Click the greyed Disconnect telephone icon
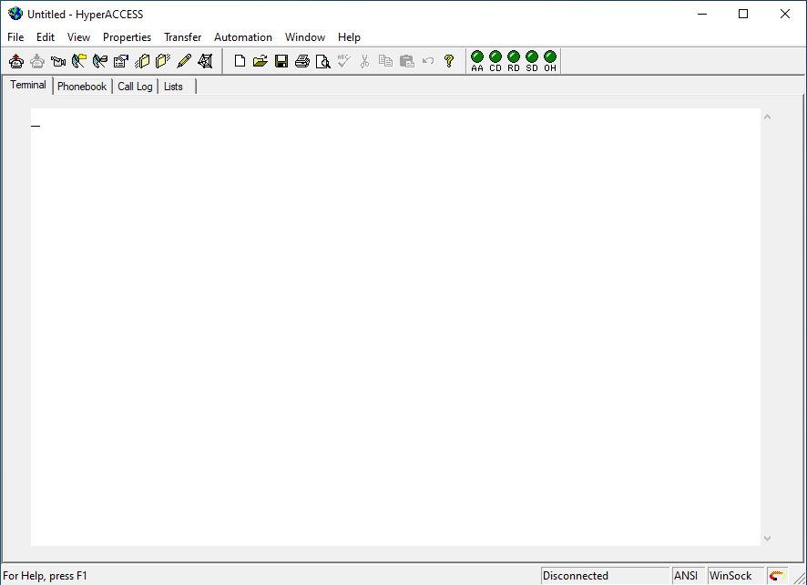Screen dimensions: 807x585 [x=37, y=61]
